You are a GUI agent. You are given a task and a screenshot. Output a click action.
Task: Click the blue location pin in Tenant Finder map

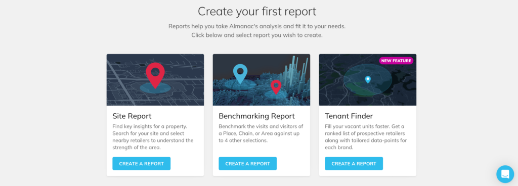click(x=368, y=79)
